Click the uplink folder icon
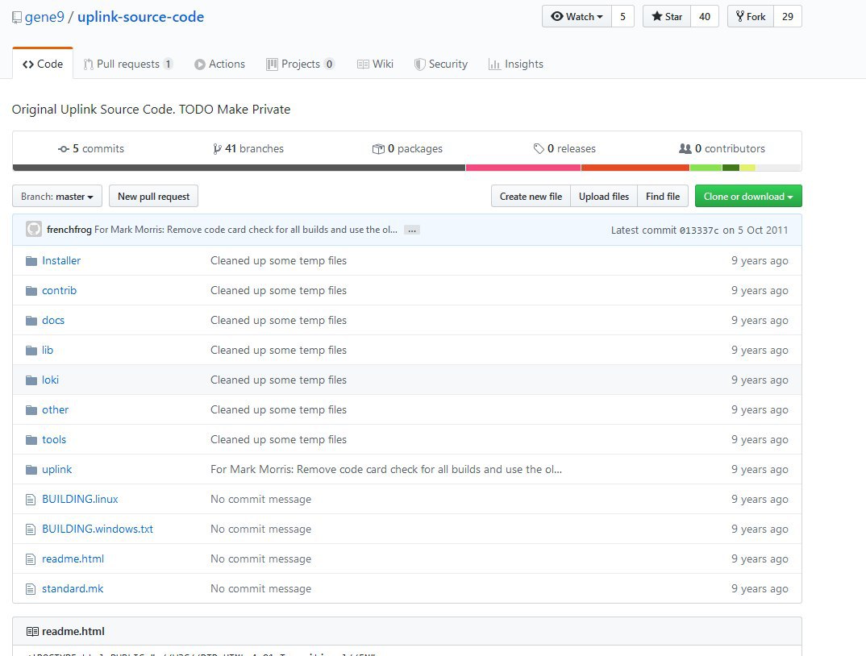866x656 pixels. click(x=31, y=469)
